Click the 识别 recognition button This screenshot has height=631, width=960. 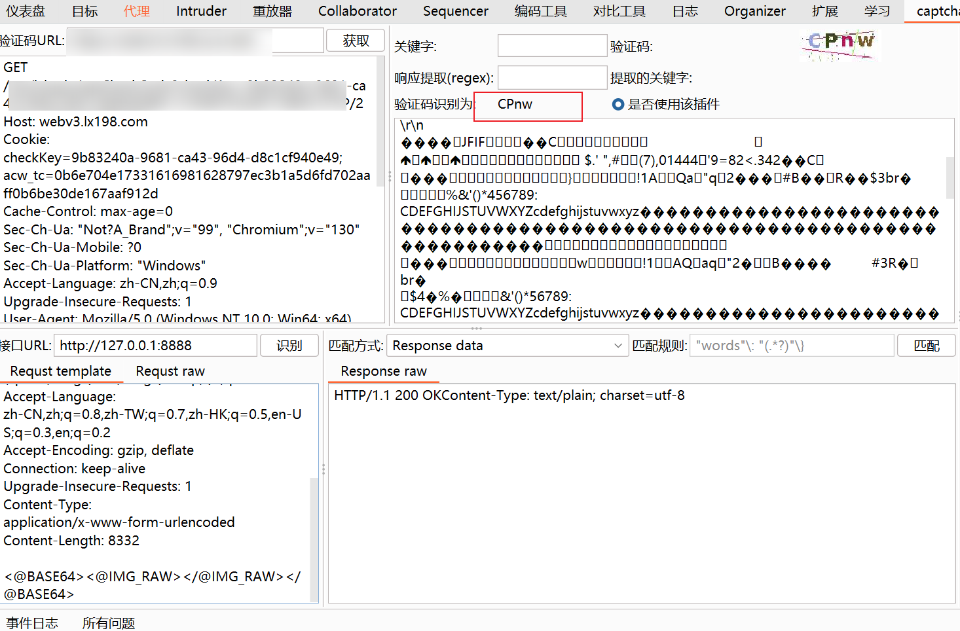pyautogui.click(x=289, y=345)
